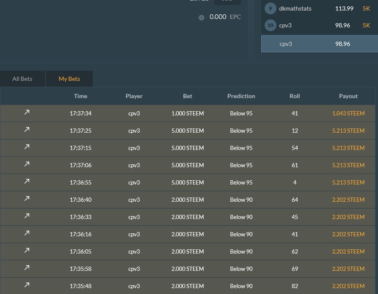Open arrow link for the 17:36:55 bet

point(27,182)
